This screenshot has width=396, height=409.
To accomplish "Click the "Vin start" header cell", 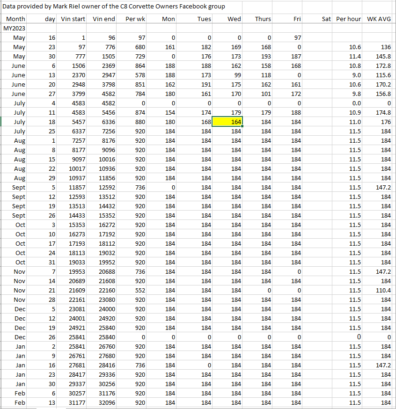I will point(73,19).
